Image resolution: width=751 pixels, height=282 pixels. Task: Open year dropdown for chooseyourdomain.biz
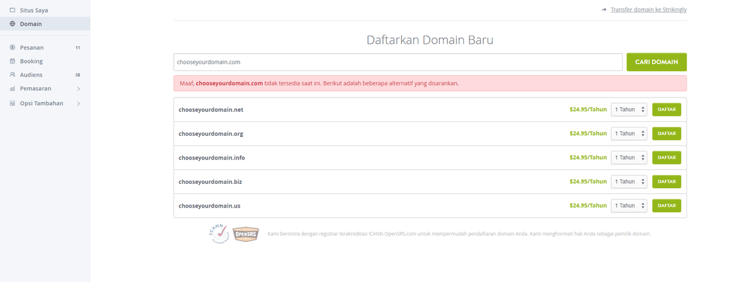629,181
